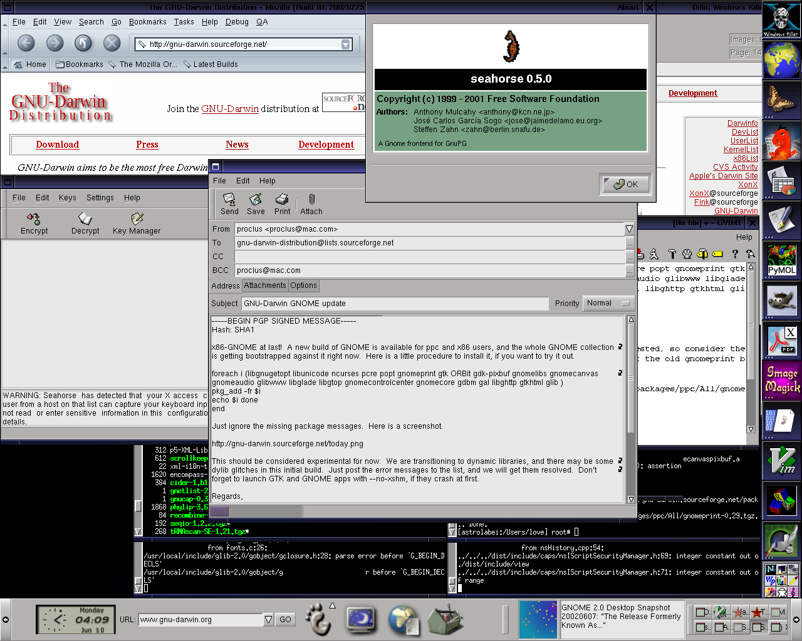Click the GVIM vertical scrollbar down arrow
Image resolution: width=802 pixels, height=641 pixels.
[x=751, y=429]
